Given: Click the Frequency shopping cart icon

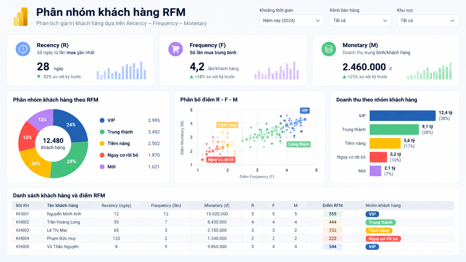Looking at the screenshot, I should click(176, 49).
